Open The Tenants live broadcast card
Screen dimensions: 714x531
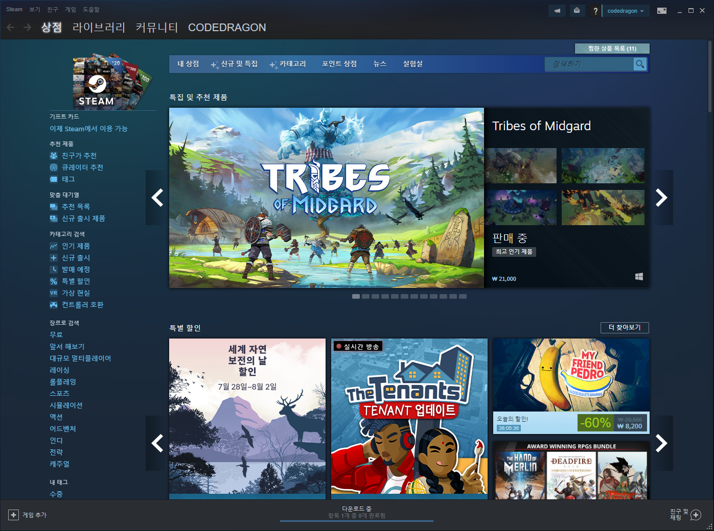(x=409, y=419)
